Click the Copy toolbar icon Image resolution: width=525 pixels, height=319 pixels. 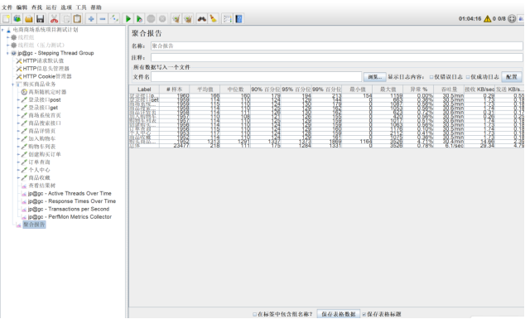(66, 19)
